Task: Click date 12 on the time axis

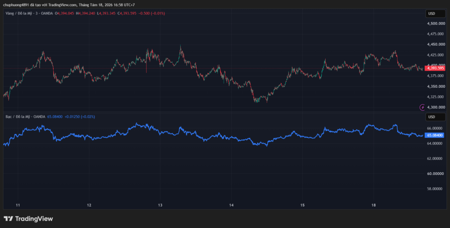Action: point(89,205)
